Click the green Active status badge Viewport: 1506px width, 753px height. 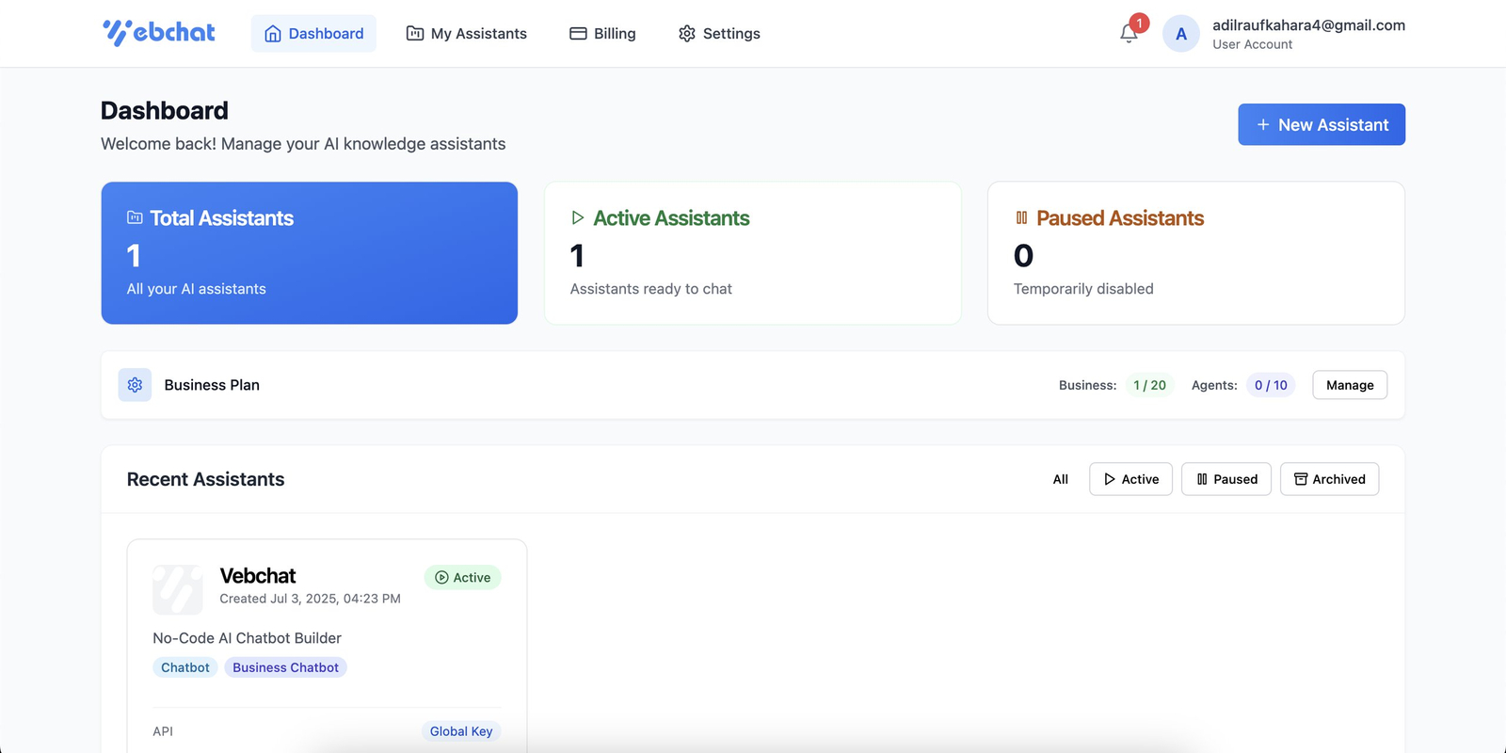point(462,578)
